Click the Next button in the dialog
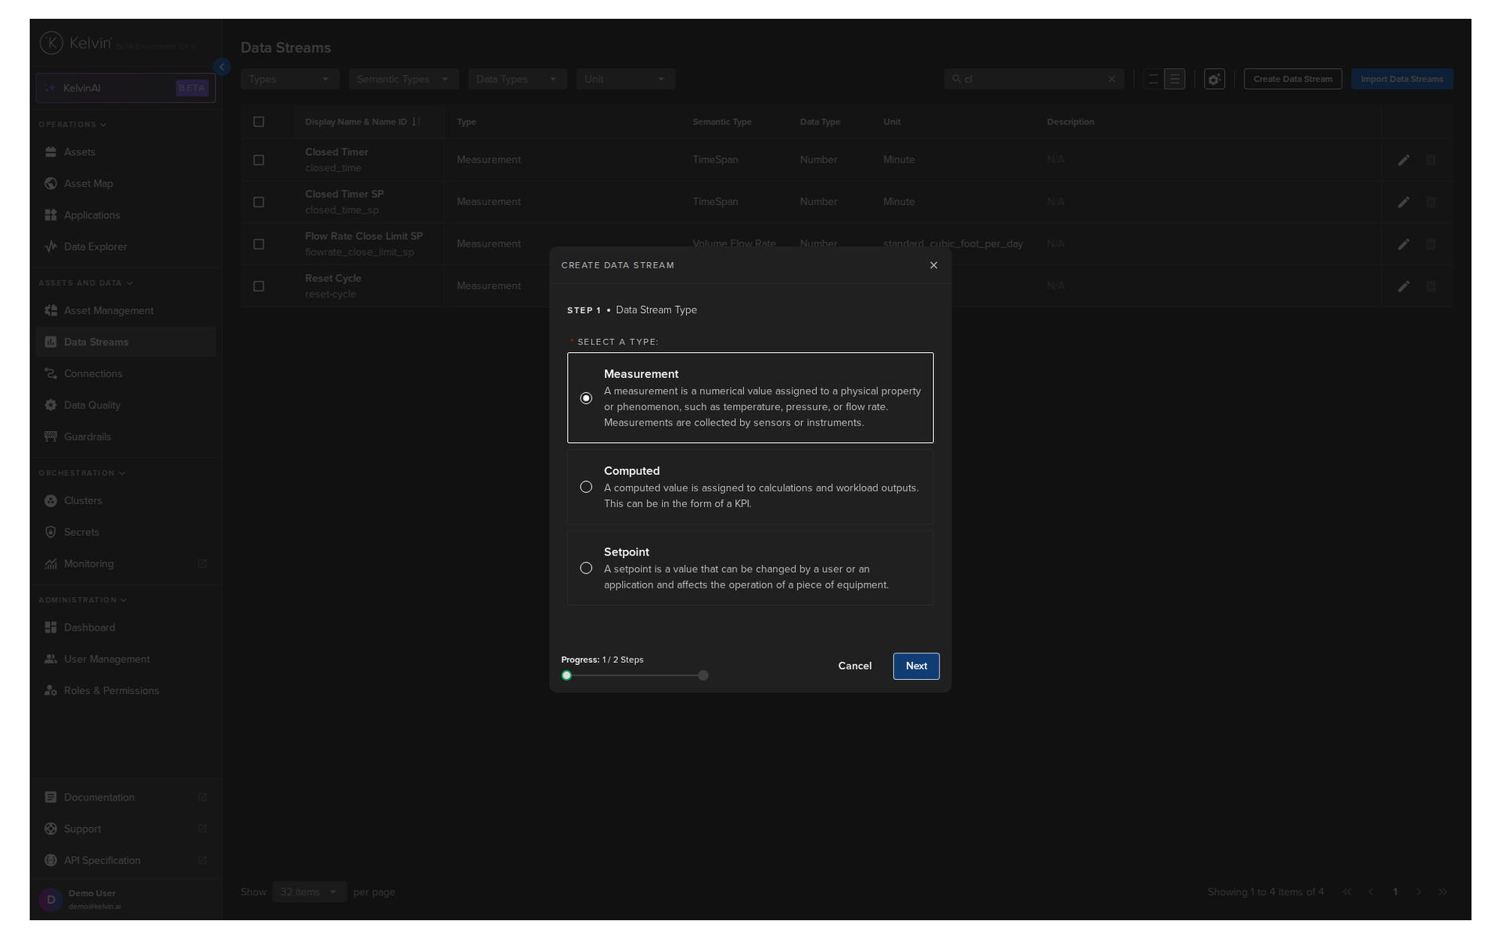 point(916,666)
